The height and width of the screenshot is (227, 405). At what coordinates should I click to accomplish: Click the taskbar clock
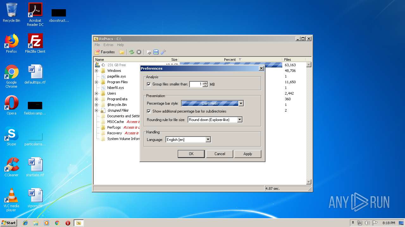point(389,223)
